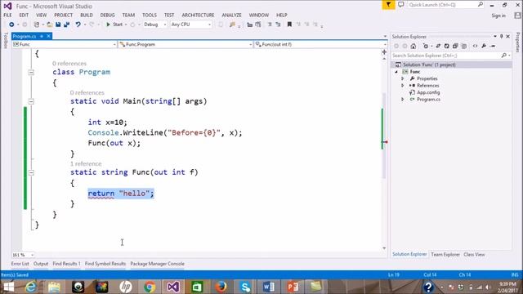Click the 1 reference CodeLens link
Screen dimensions: 523x294
click(x=86, y=163)
